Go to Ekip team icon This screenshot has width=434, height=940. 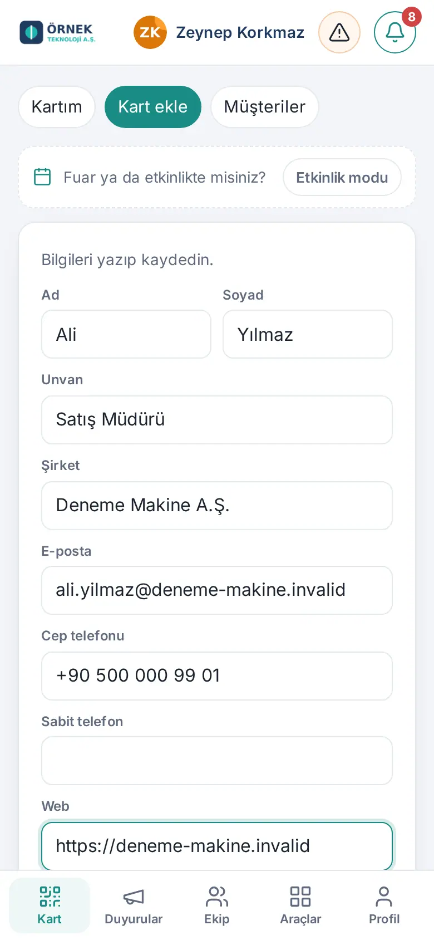click(217, 897)
